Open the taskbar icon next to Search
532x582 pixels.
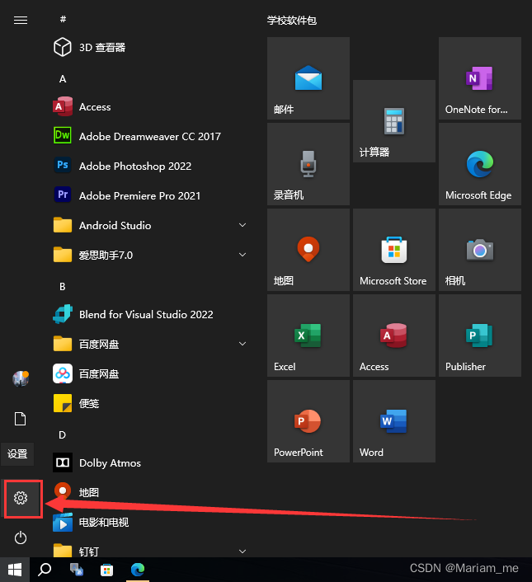point(76,570)
